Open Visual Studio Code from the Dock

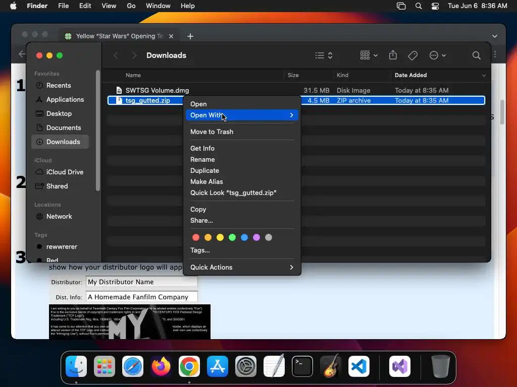click(359, 366)
